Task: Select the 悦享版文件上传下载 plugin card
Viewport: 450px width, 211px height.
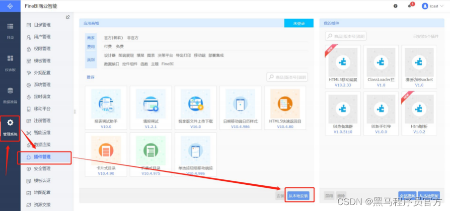Action: click(196, 107)
